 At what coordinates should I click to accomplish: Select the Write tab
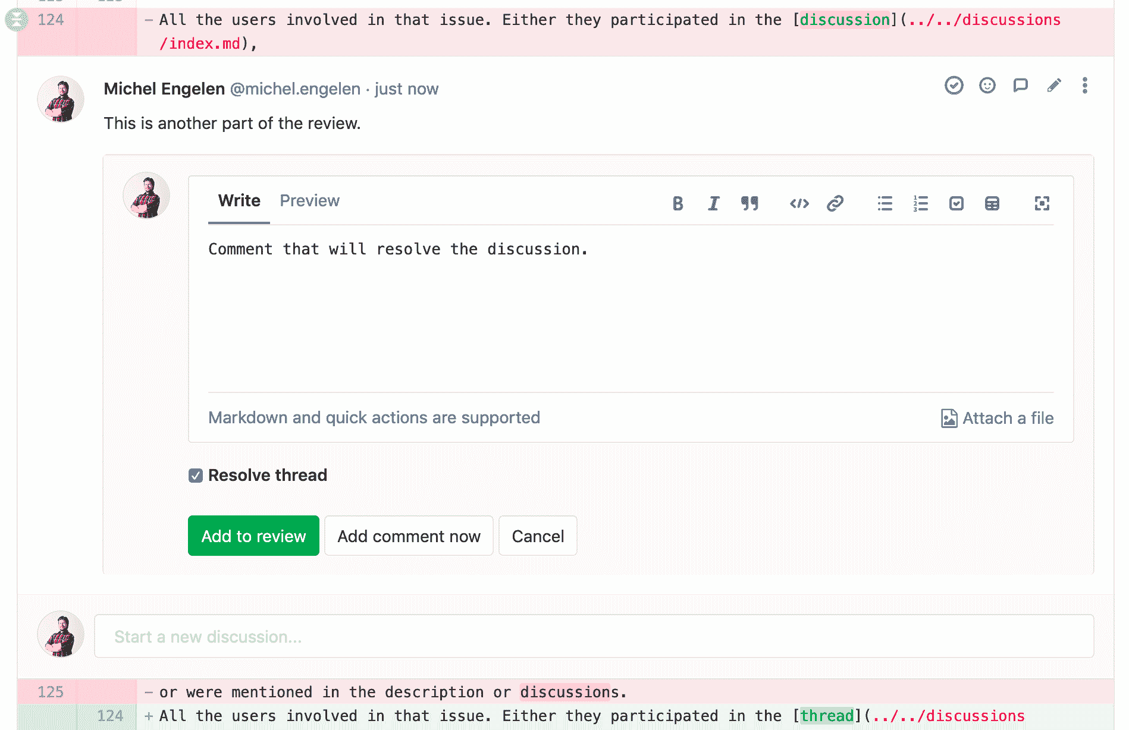coord(239,200)
